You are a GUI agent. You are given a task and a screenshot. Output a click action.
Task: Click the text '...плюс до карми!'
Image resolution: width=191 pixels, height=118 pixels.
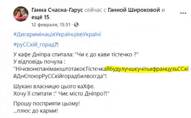coord(36,111)
